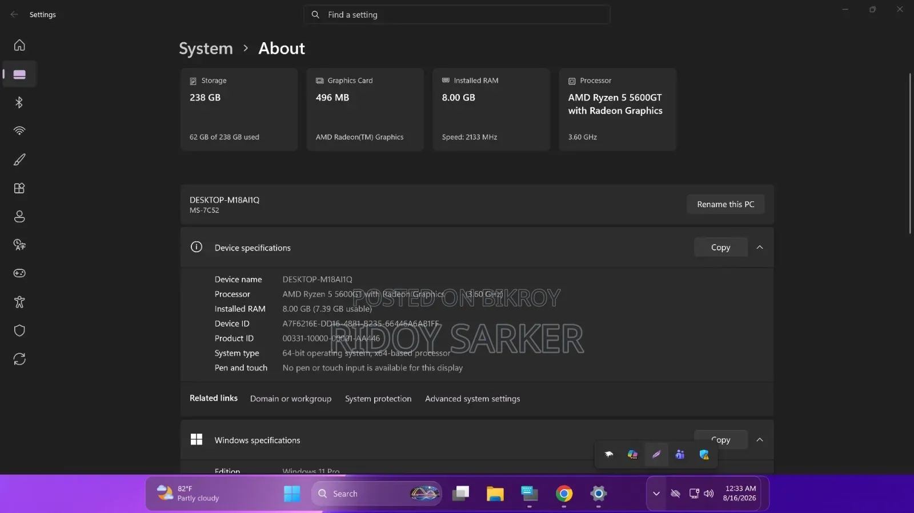Viewport: 914px width, 513px height.
Task: Open the Installed RAM 8.00 GB card
Action: pos(491,109)
